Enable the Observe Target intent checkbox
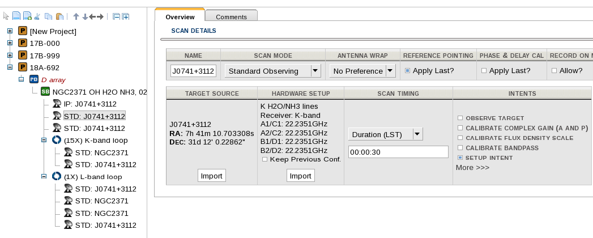The height and width of the screenshot is (238, 593). click(x=460, y=118)
